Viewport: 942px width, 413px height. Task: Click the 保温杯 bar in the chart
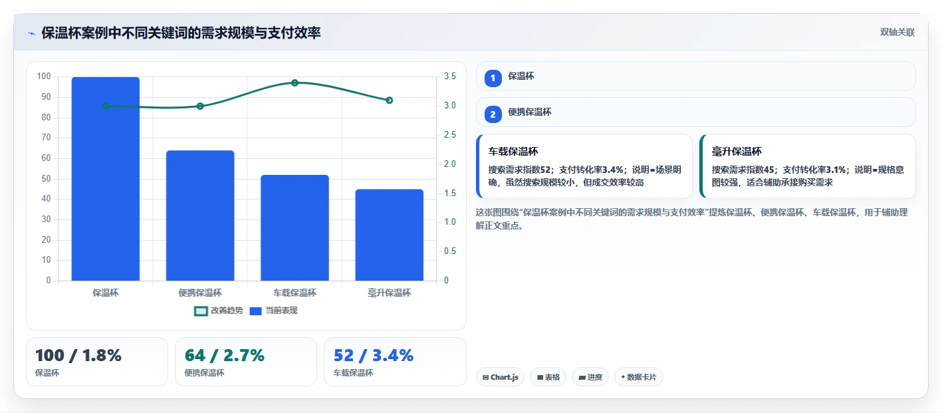[x=106, y=179]
